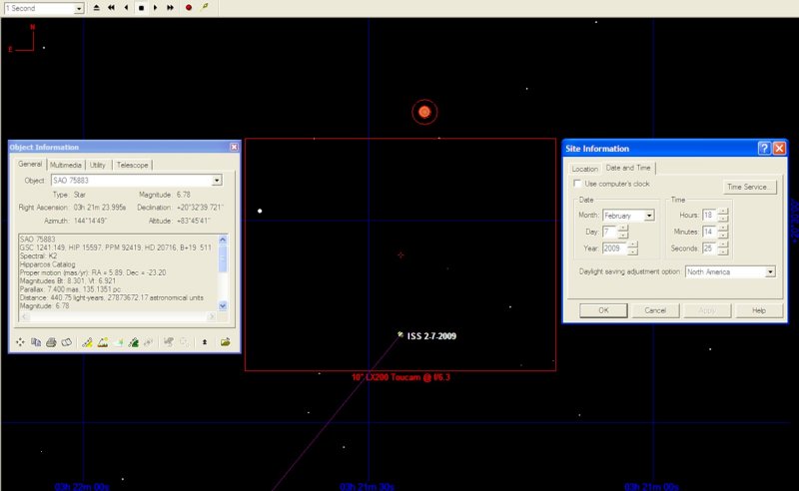Click the sun-over-horizon rise/set icon
799x491 pixels.
103,342
